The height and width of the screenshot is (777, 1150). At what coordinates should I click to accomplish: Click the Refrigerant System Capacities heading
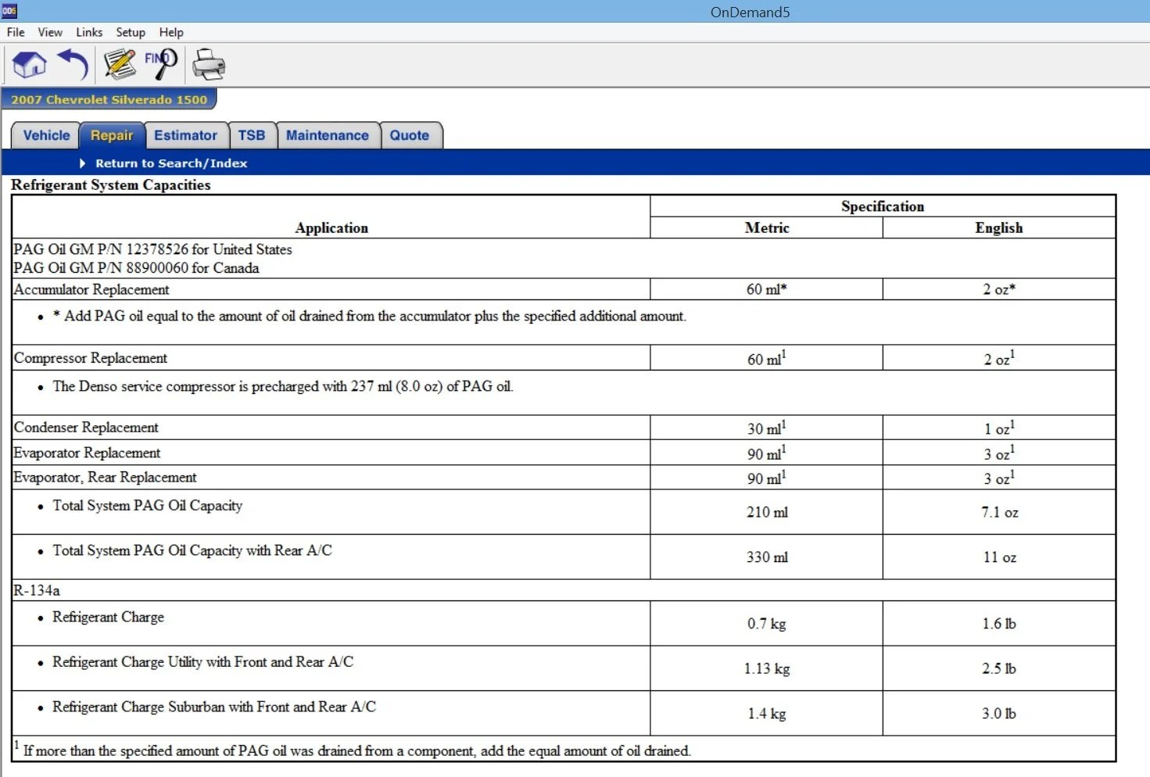coord(111,185)
